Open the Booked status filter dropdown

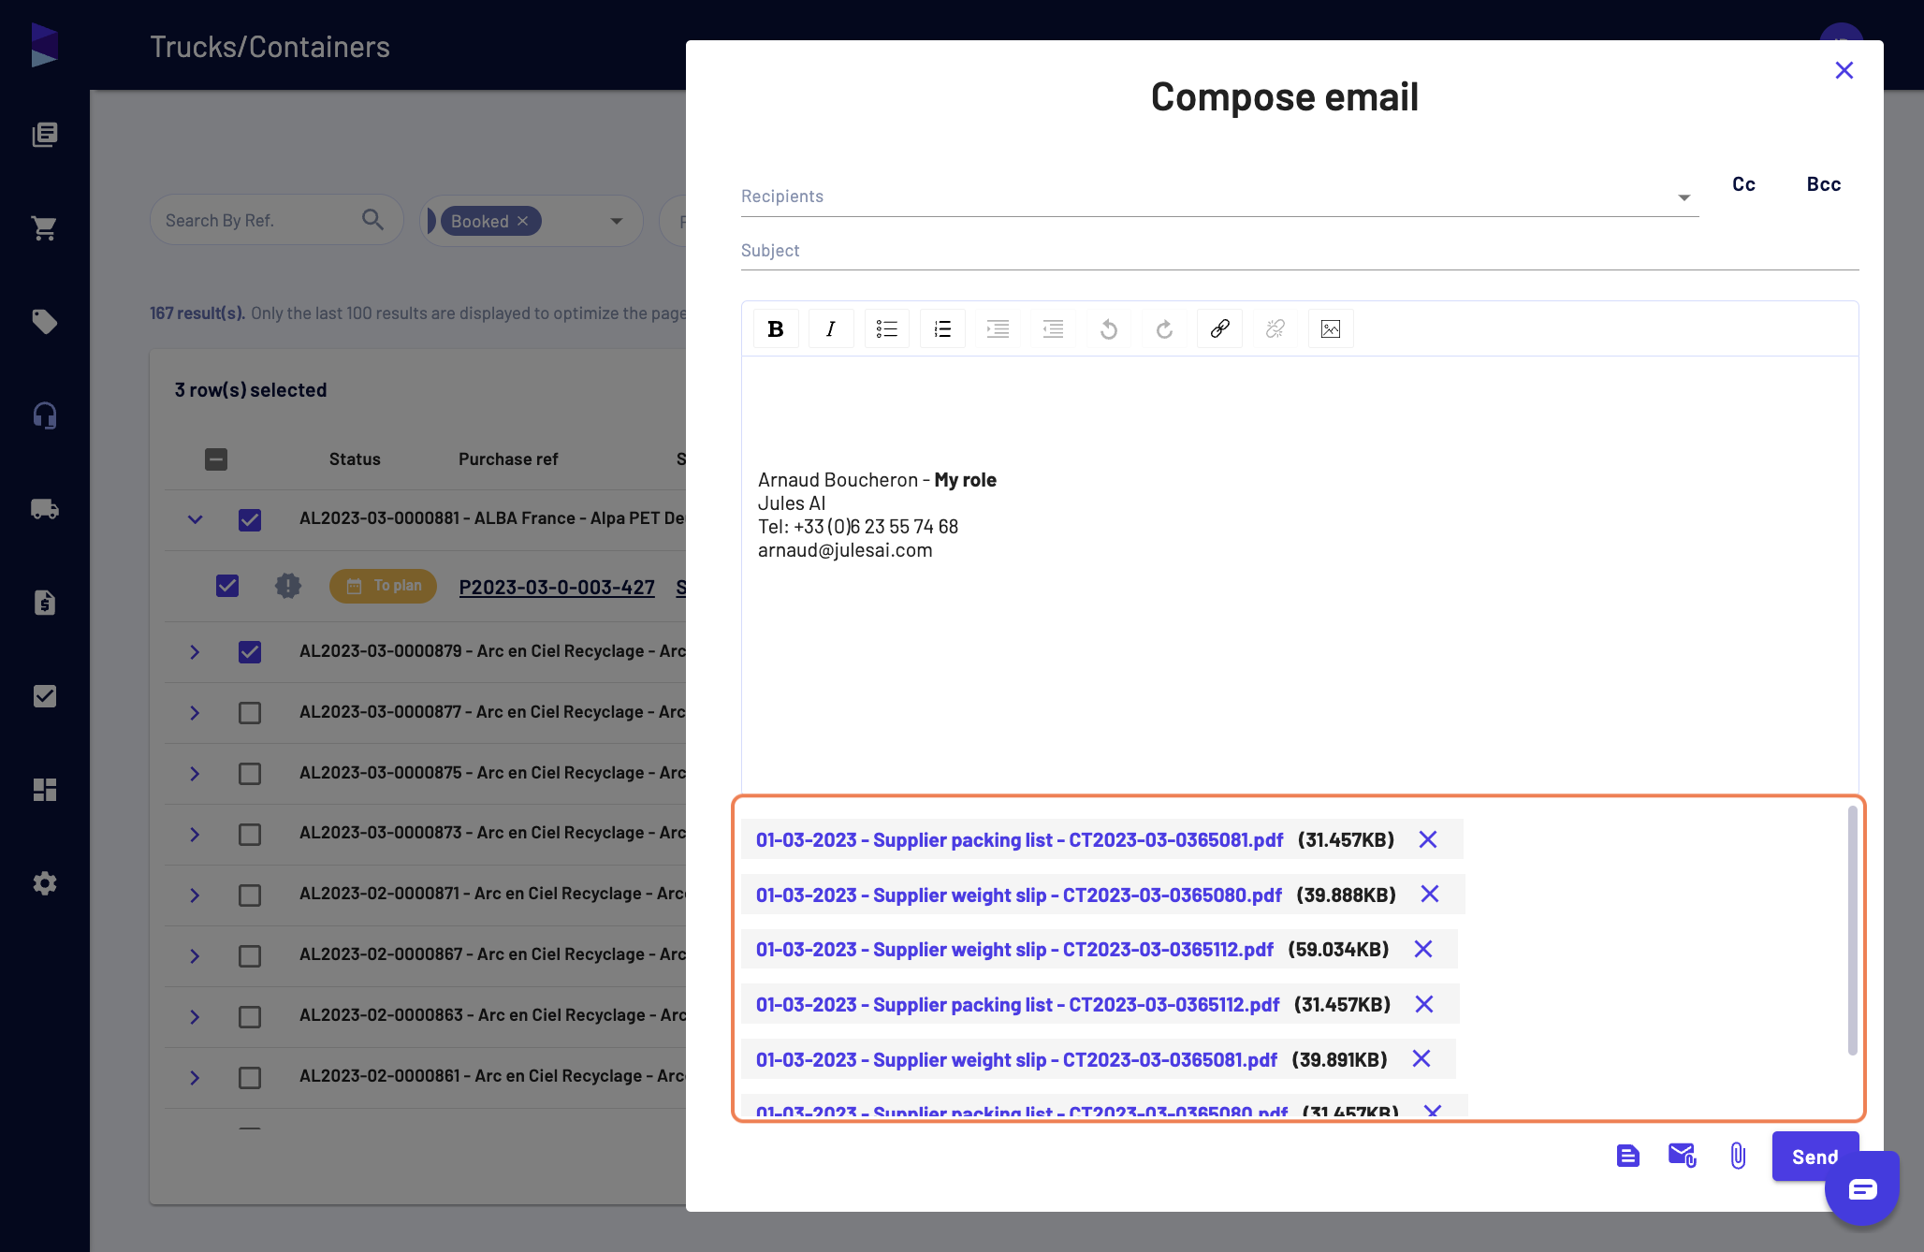click(617, 221)
